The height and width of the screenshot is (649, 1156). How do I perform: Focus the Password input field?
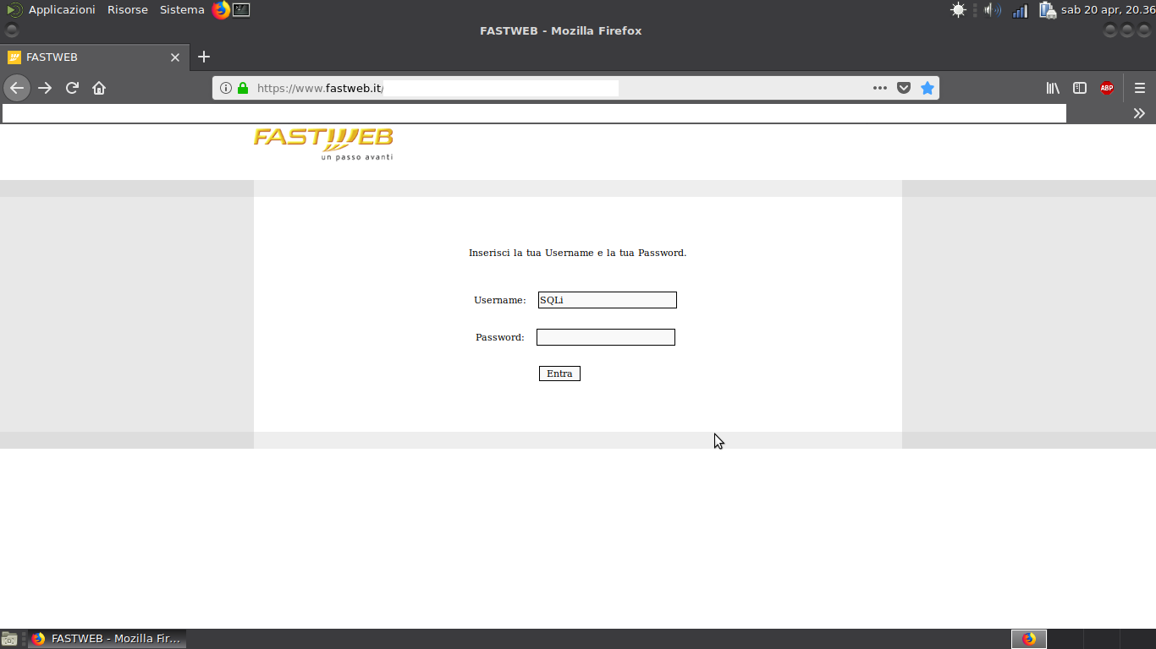[606, 337]
